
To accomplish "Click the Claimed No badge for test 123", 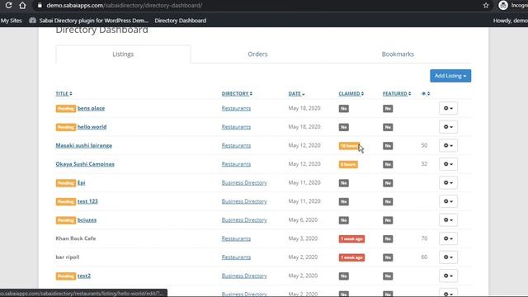I will click(x=343, y=201).
